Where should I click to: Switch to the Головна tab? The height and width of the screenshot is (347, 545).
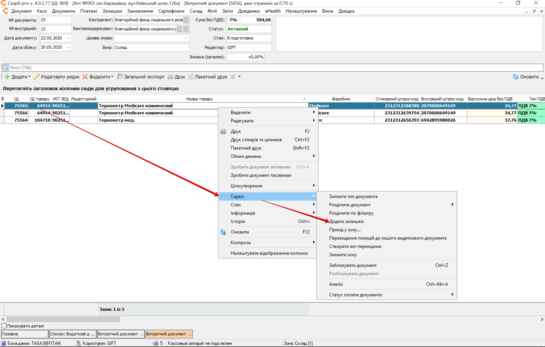point(24,334)
